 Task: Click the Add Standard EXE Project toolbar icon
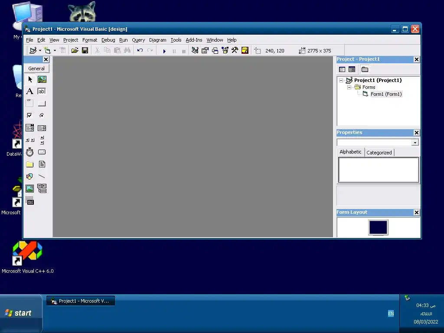[33, 50]
